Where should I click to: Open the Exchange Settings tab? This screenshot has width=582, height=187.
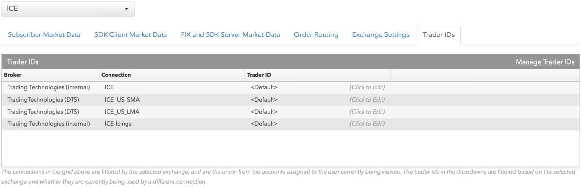click(x=381, y=35)
